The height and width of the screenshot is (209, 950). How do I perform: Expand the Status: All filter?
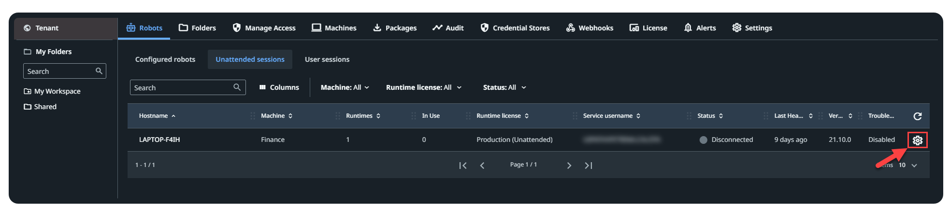504,87
